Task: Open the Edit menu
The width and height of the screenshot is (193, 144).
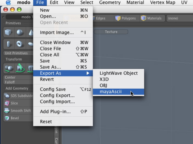Action: pos(54,2)
